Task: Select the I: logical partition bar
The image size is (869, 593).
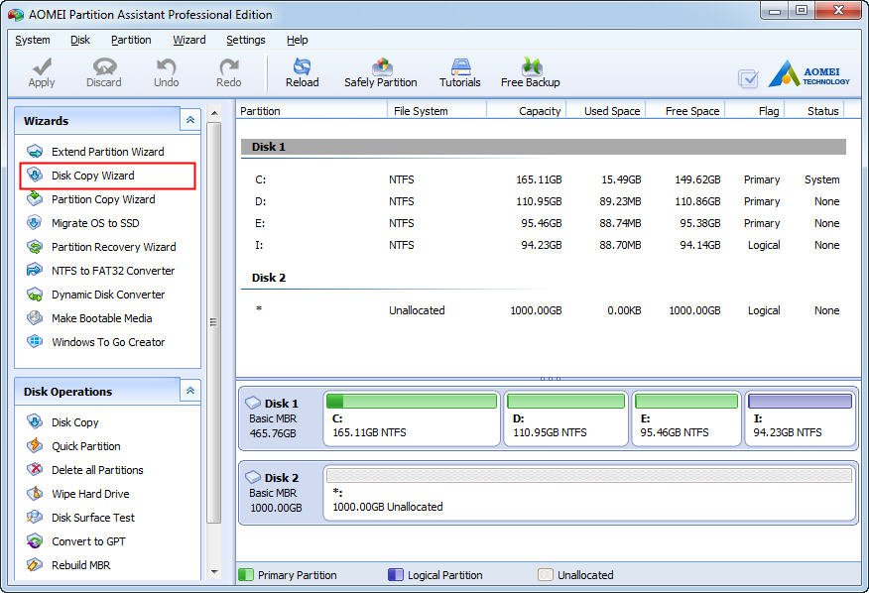Action: tap(800, 401)
